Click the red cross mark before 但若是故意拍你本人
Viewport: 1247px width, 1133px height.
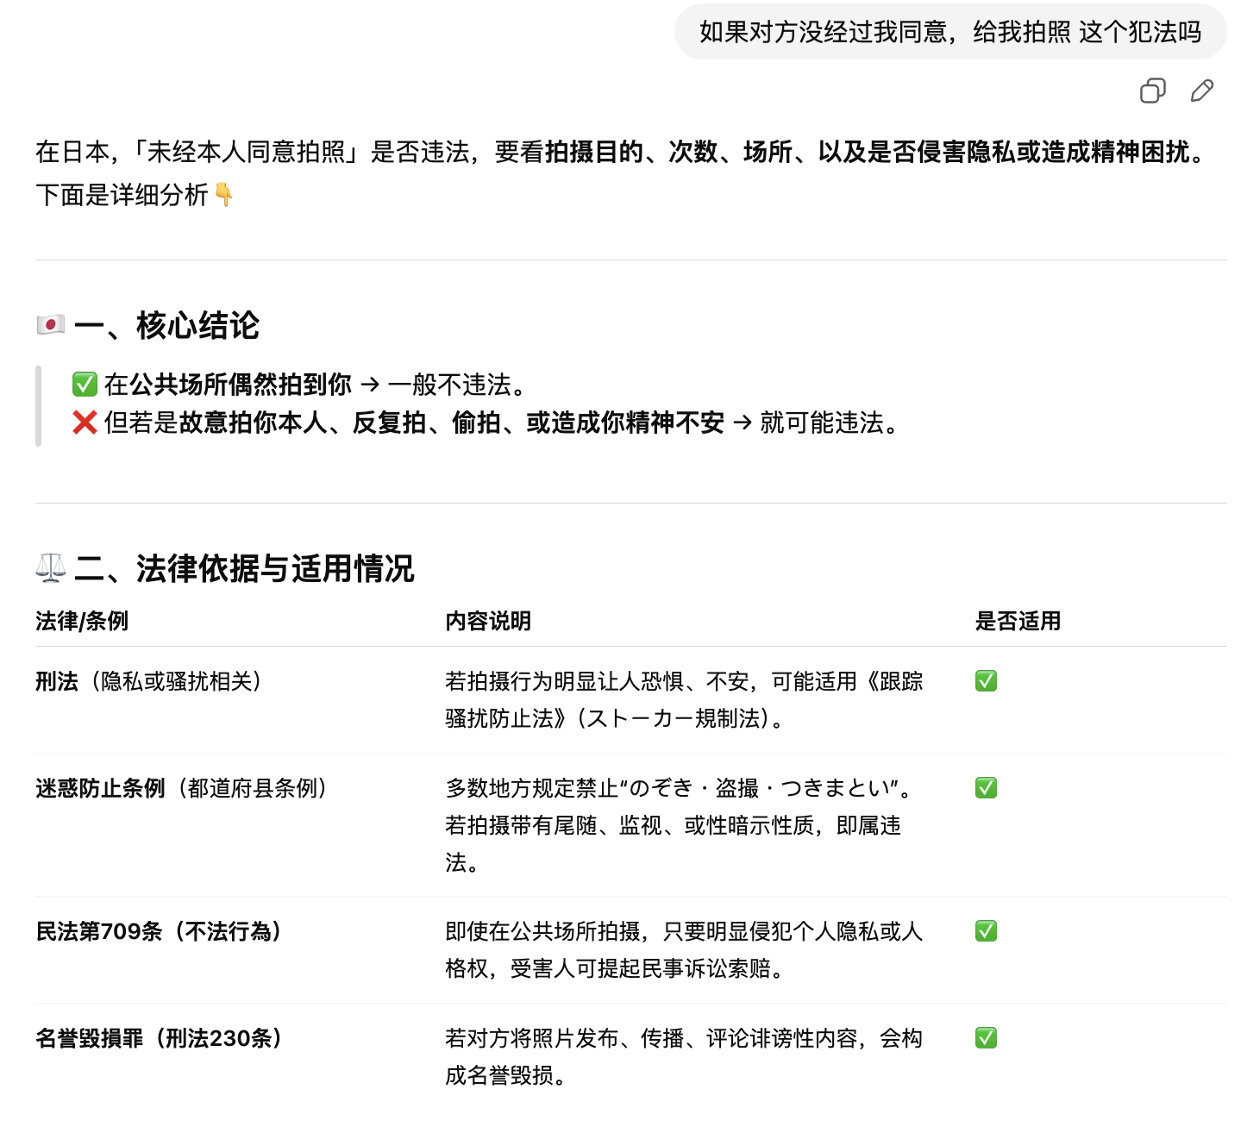pos(85,423)
